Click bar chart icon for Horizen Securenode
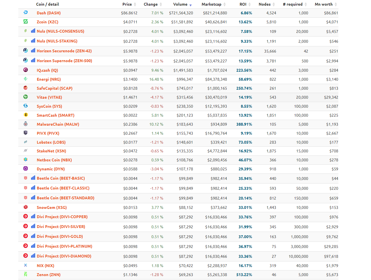This screenshot has width=371, height=280. pyautogui.click(x=33, y=50)
